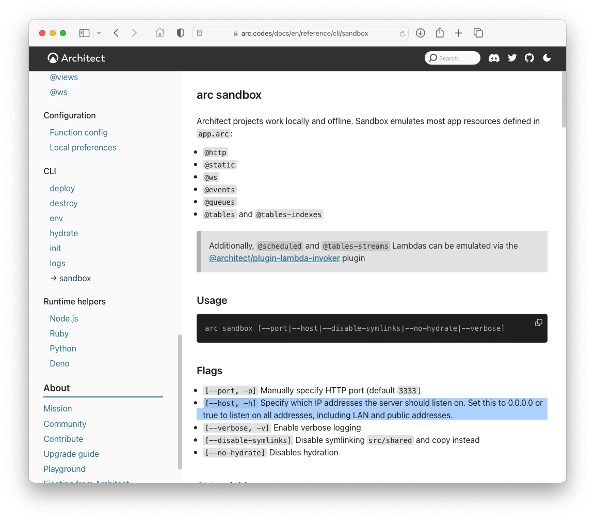Open the GitHub repository icon
The width and height of the screenshot is (595, 521).
click(529, 58)
